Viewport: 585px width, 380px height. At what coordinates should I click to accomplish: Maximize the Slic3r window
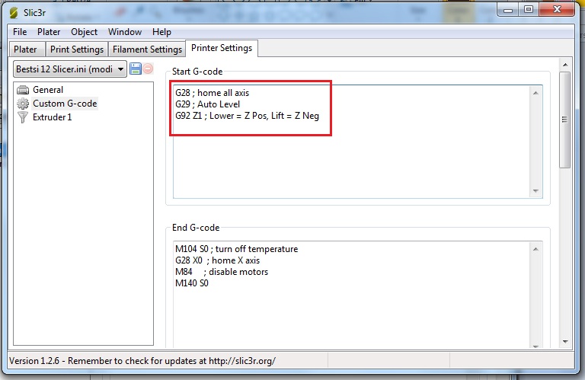click(x=529, y=10)
